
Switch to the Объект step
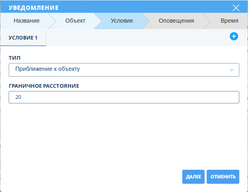coord(75,21)
